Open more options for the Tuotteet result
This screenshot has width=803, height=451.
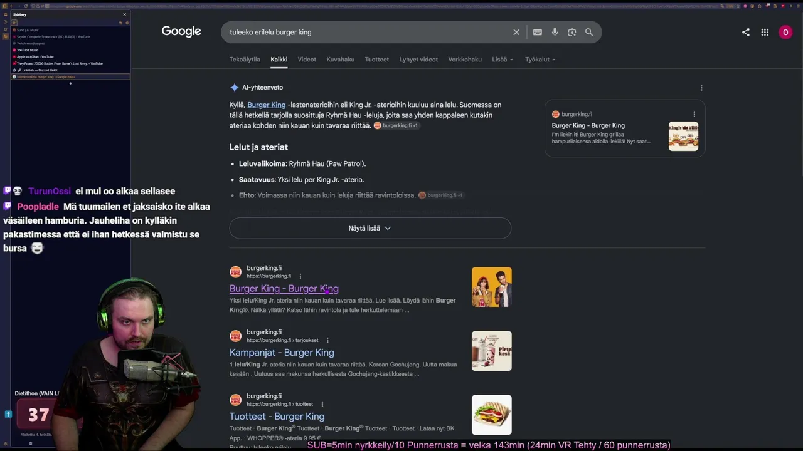(322, 404)
